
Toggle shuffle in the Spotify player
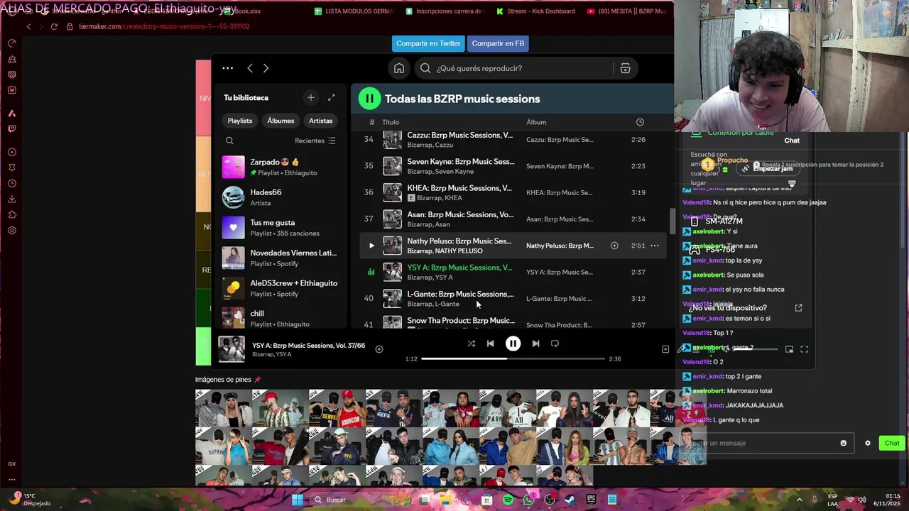(471, 344)
